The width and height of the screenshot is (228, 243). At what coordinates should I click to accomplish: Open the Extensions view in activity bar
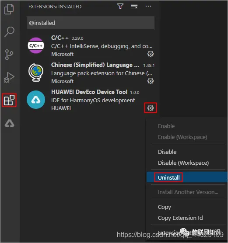point(9,100)
